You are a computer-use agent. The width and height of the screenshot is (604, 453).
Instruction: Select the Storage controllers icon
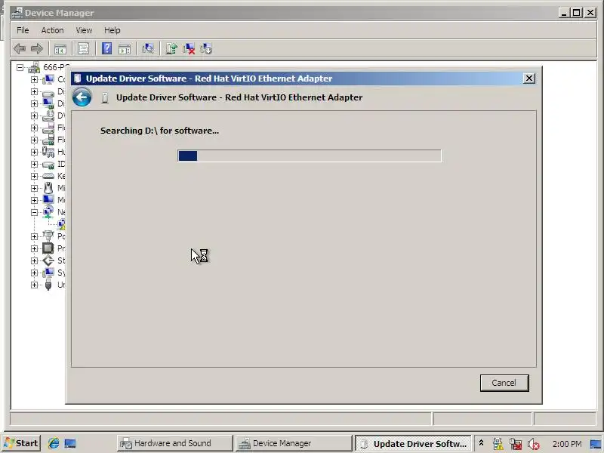48,260
